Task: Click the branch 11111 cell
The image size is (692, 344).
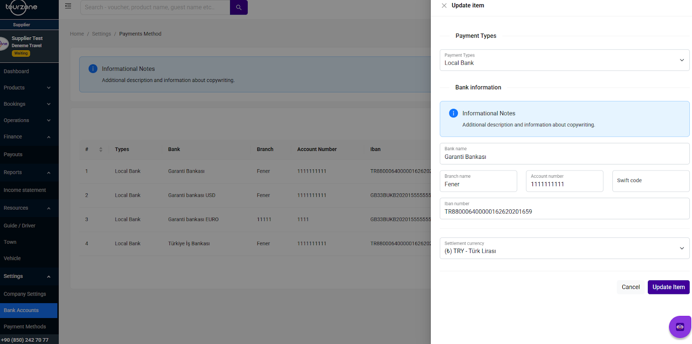Action: pos(264,220)
